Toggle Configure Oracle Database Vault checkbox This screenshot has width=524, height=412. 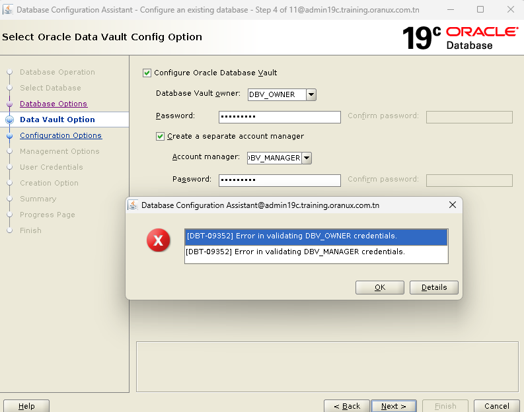coord(147,73)
